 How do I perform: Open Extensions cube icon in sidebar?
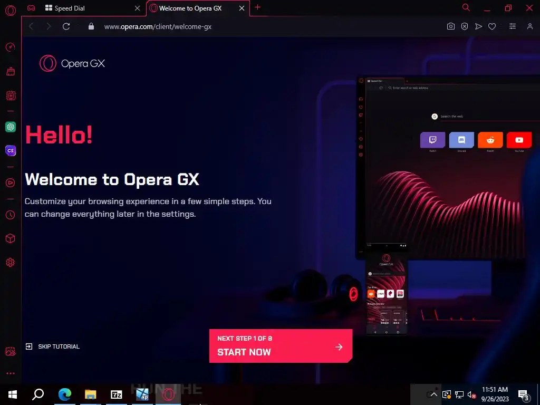click(11, 238)
